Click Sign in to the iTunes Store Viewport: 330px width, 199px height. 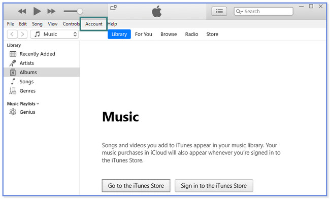click(214, 185)
